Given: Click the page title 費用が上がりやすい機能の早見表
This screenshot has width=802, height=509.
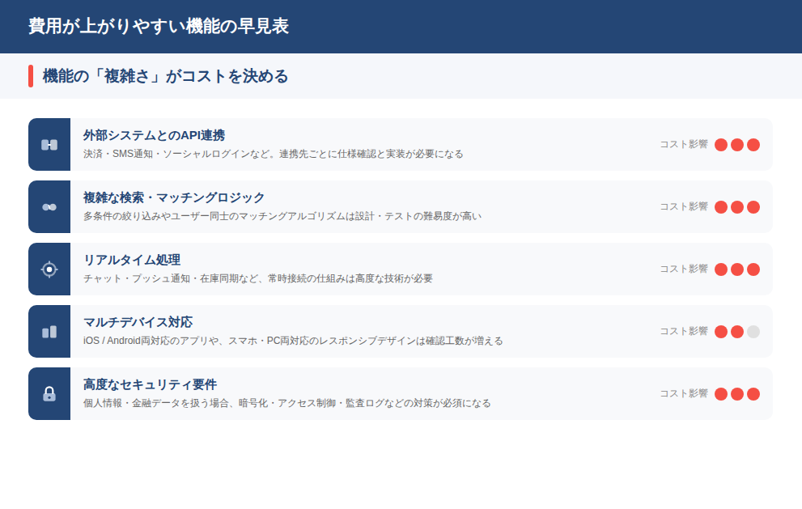Looking at the screenshot, I should point(158,27).
